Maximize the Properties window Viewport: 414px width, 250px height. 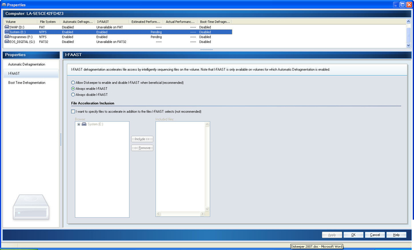tap(402, 5)
